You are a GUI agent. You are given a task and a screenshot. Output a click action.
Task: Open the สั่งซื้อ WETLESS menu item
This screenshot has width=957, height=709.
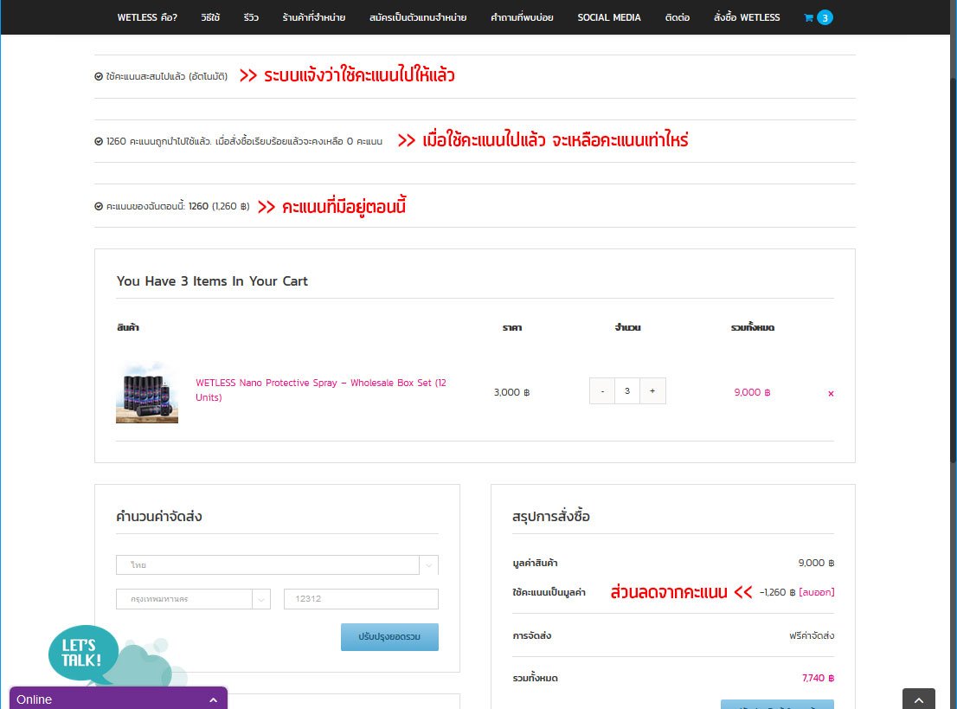tap(747, 17)
